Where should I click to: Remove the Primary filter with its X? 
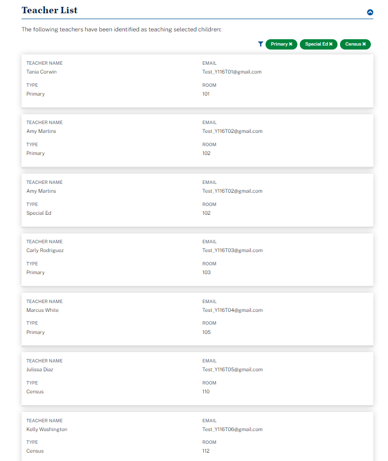[x=291, y=44]
